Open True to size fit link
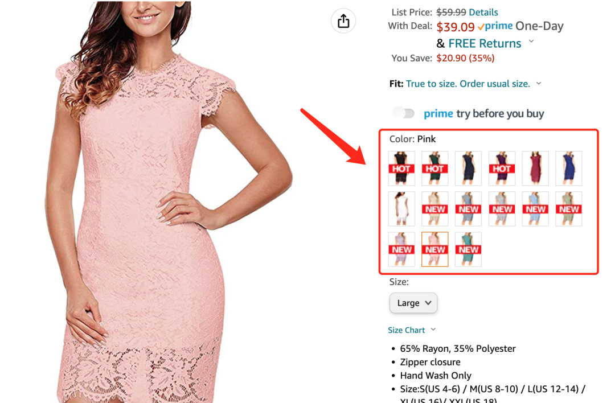The width and height of the screenshot is (615, 403). coord(468,84)
